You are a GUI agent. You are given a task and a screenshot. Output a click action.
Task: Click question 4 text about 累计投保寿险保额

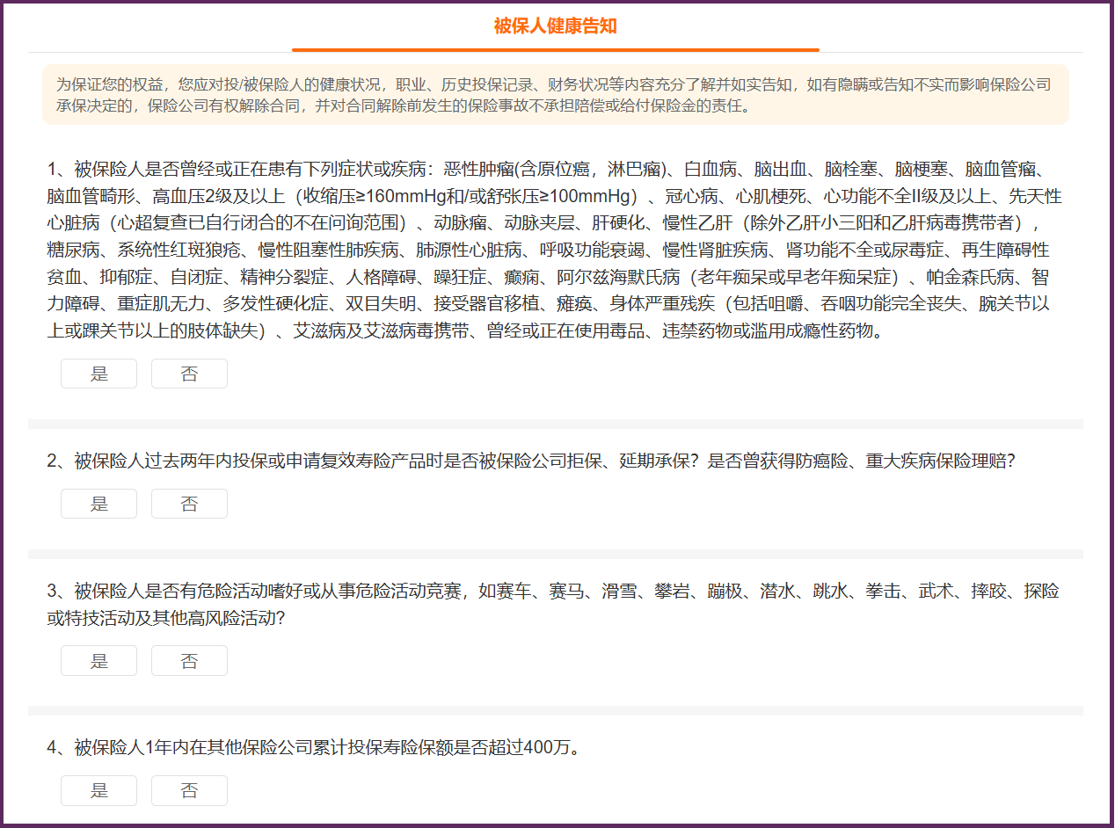coord(314,748)
